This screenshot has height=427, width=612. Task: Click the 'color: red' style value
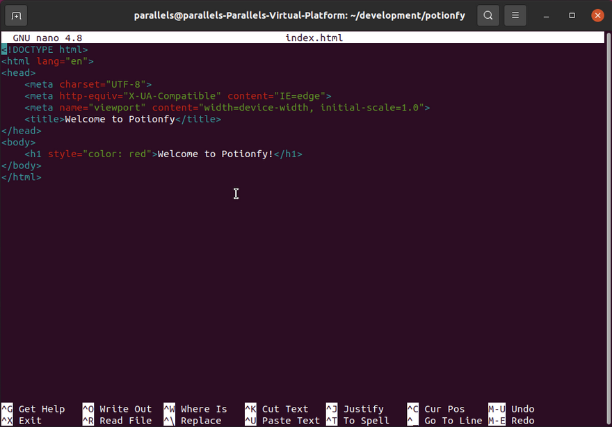coord(117,154)
